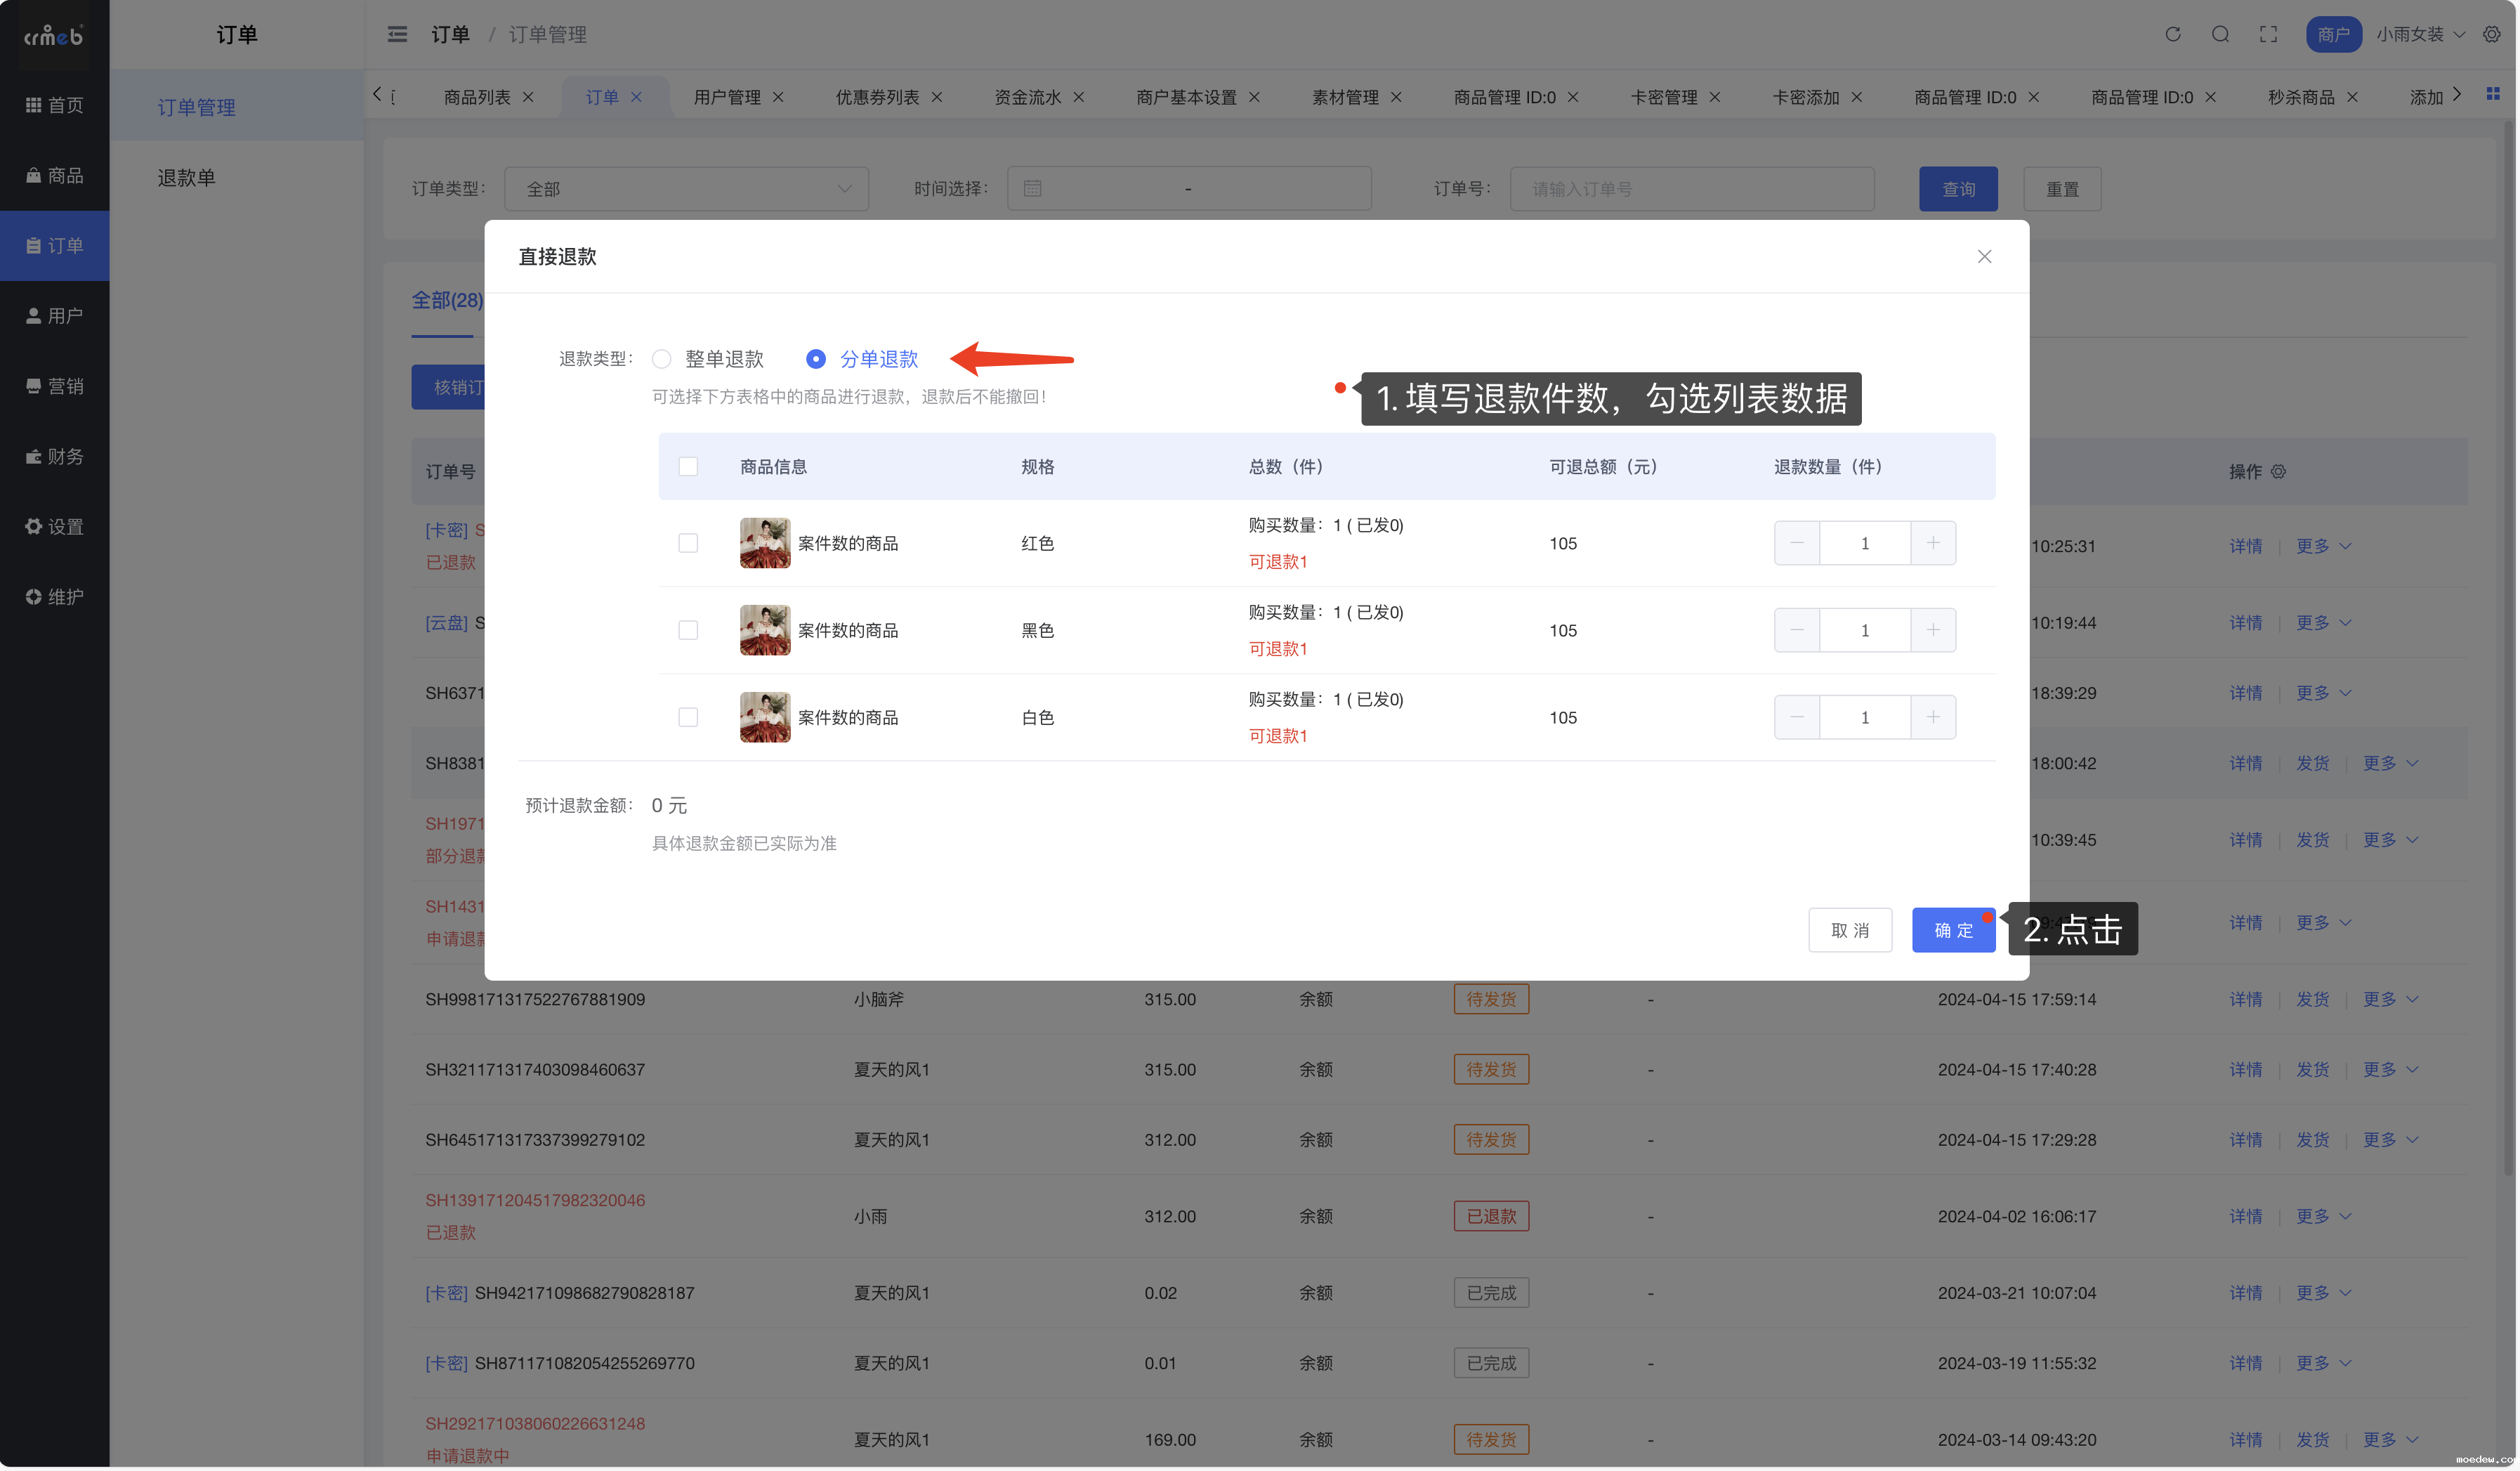Viewport: 2520px width, 1471px height.
Task: Toggle fullscreen with the expand icon
Action: coord(2268,34)
